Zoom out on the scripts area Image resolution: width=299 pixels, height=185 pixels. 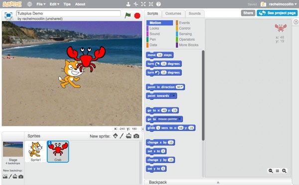click(x=271, y=171)
